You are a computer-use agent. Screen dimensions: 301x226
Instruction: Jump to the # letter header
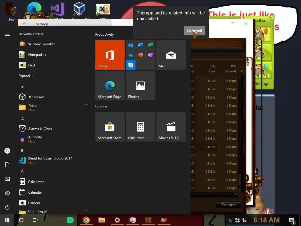tap(22, 87)
